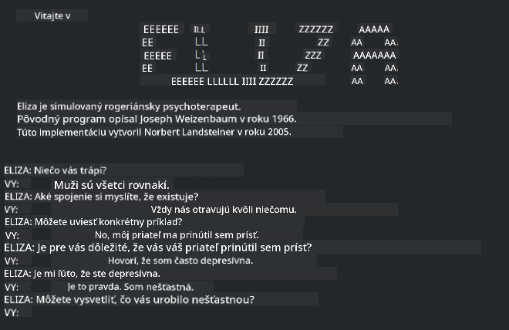This screenshot has width=509, height=330.
Task: Click the 'ZZZZZZ' top row of the ASCII logo
Action: tap(315, 29)
